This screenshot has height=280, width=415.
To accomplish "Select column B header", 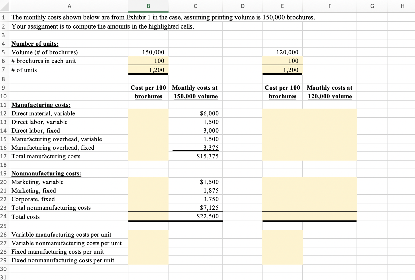I will [x=148, y=6].
